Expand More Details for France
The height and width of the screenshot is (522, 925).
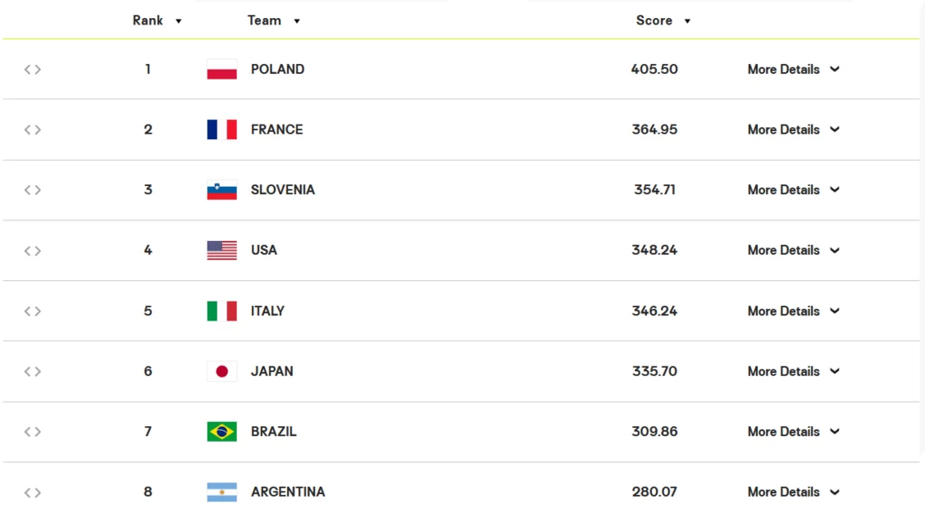pos(793,130)
